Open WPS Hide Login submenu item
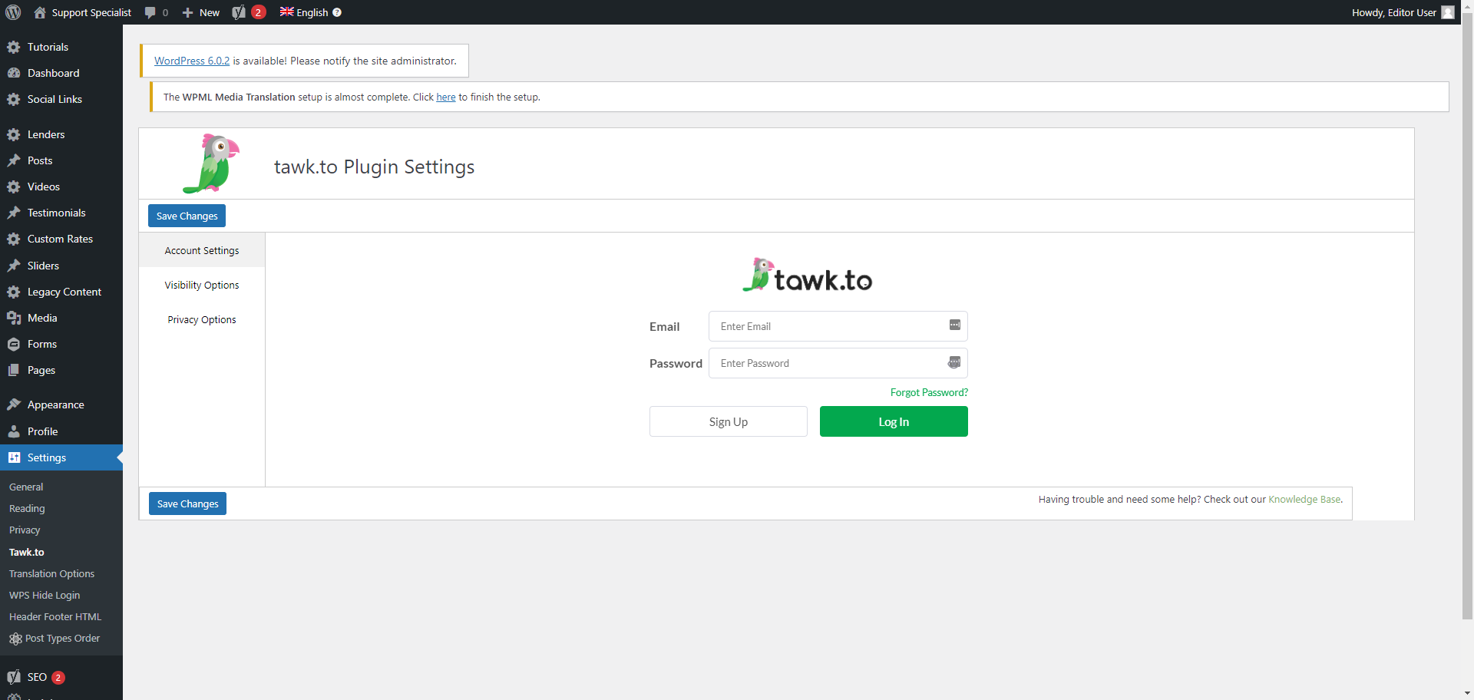Image resolution: width=1474 pixels, height=700 pixels. coord(45,595)
